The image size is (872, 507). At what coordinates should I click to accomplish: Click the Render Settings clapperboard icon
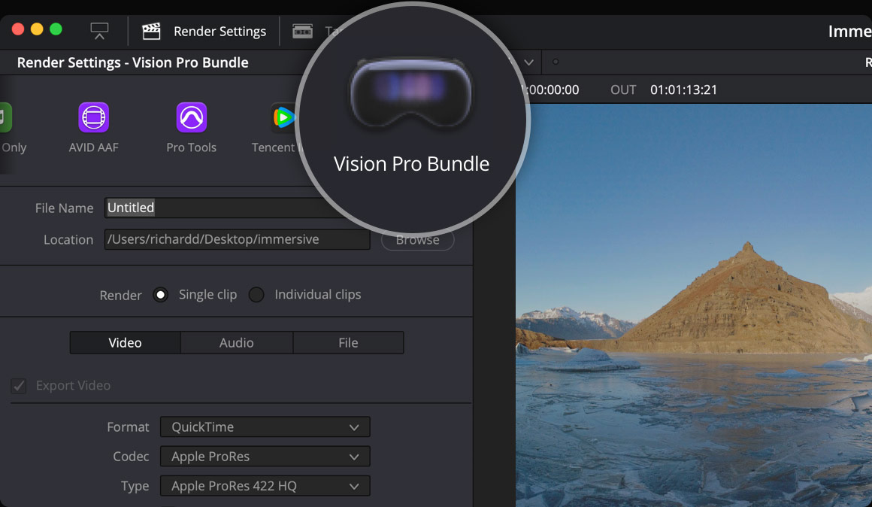(152, 31)
